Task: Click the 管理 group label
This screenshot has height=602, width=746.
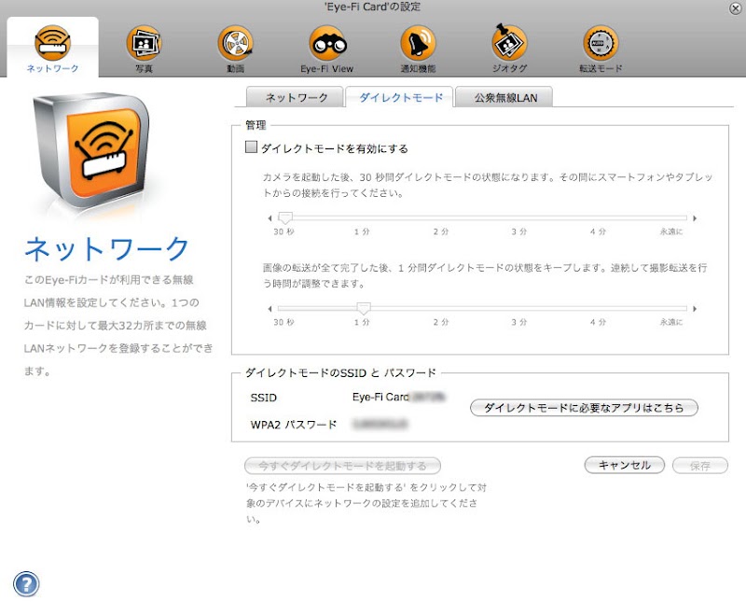Action: pos(256,125)
